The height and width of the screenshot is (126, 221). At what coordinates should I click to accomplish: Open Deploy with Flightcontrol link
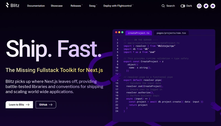pos(118,6)
